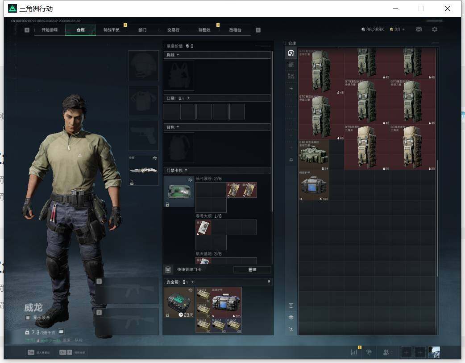This screenshot has height=363, width=465.
Task: Click the warehouse quick-transfer icon
Action: coord(291,329)
